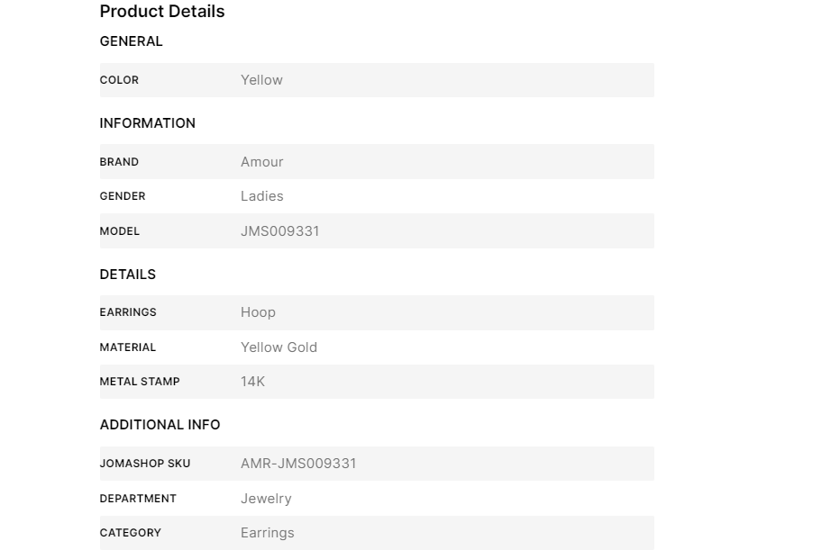Click the Product Details heading
Viewport: 813px width, 550px height.
coord(162,12)
